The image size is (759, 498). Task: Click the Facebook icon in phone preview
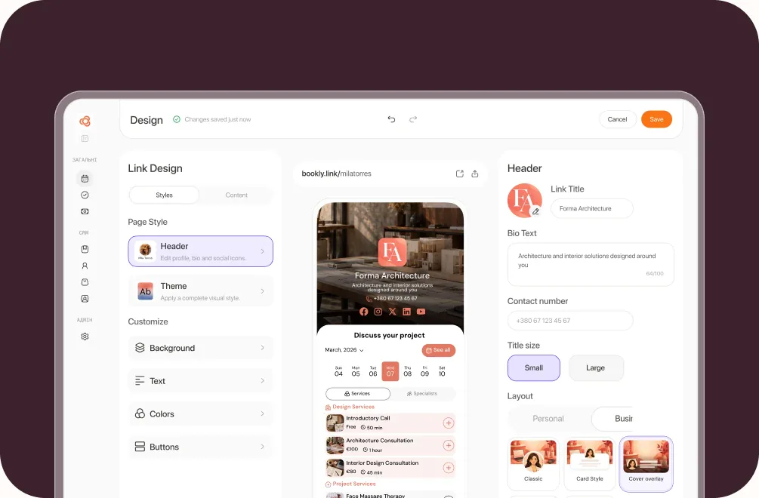(x=363, y=312)
